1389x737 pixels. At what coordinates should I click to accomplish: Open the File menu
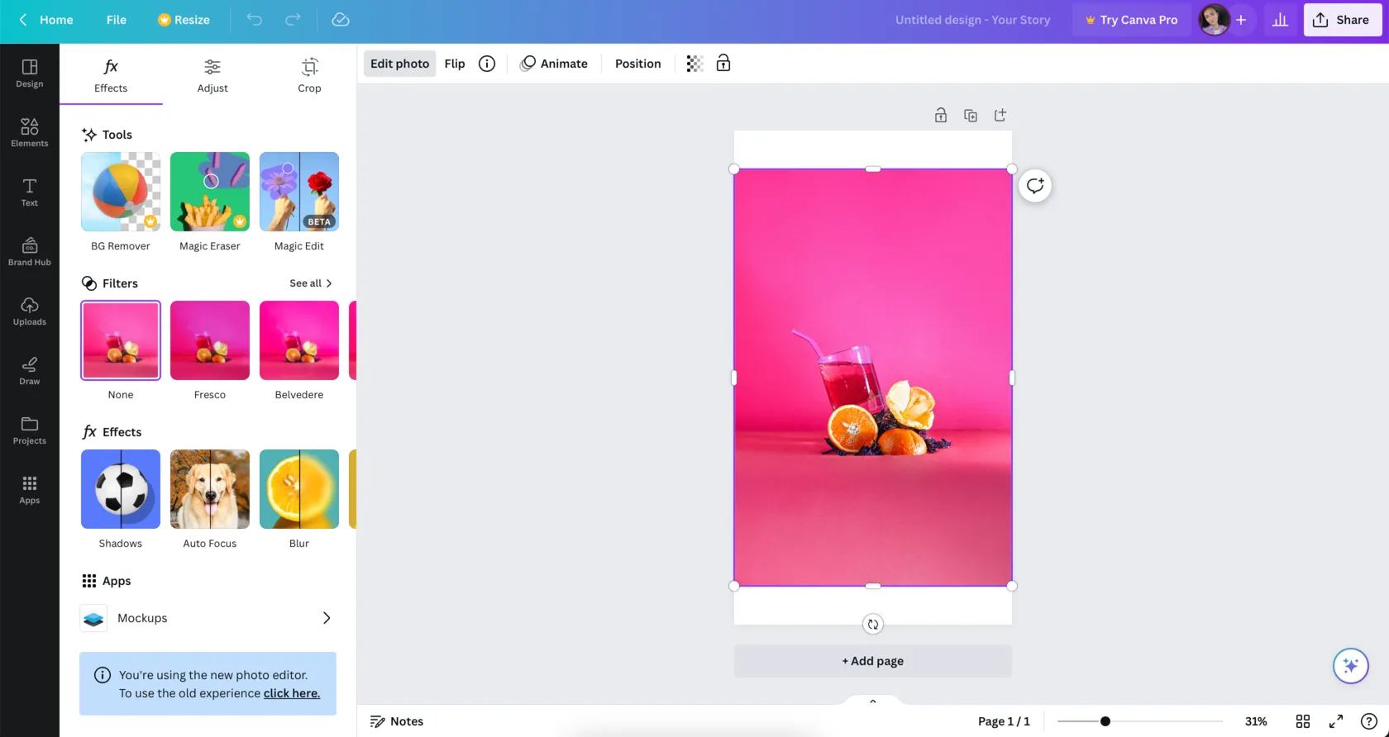pos(116,20)
